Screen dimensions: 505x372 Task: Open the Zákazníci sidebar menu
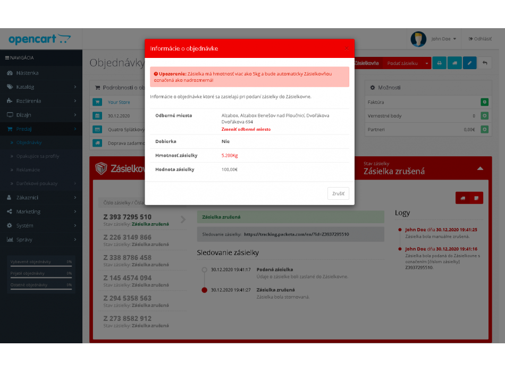(41, 198)
